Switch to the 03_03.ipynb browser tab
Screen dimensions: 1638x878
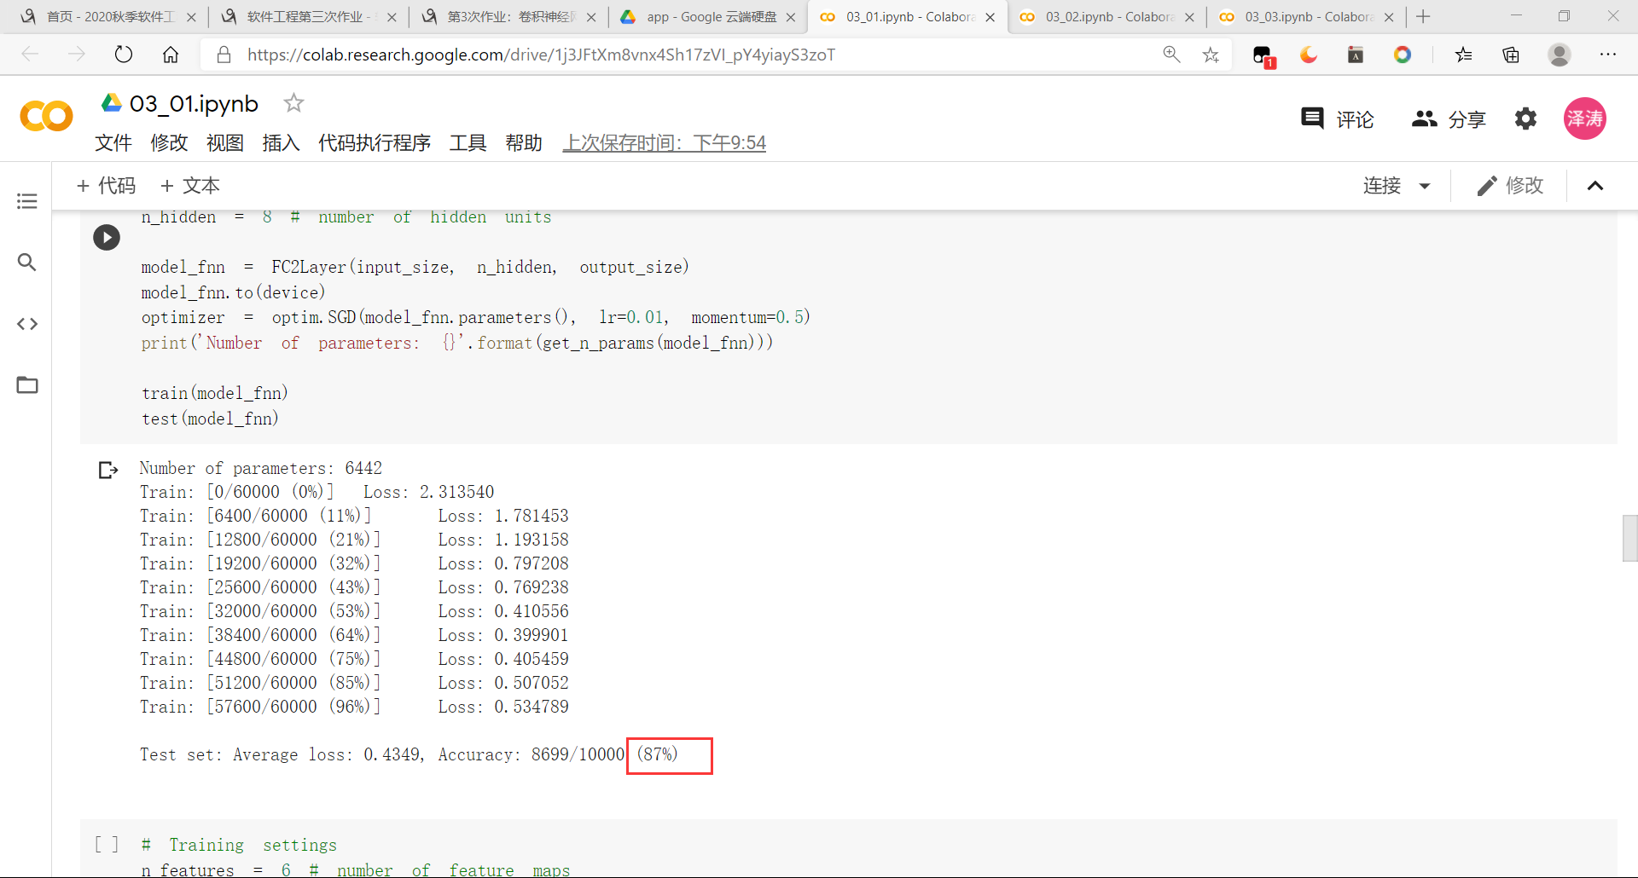pos(1307,17)
